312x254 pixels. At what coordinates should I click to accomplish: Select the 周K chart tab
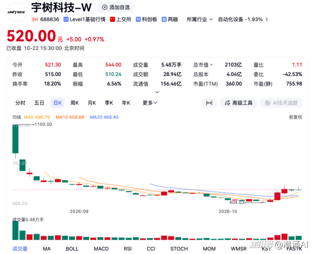pyautogui.click(x=75, y=103)
